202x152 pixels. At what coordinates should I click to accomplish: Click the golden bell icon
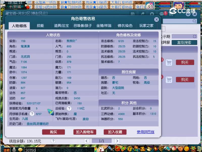pos(161,149)
